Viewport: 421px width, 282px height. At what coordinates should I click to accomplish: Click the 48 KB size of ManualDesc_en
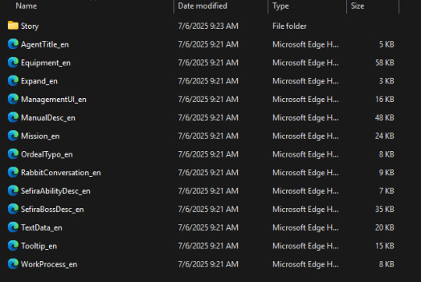tap(384, 118)
